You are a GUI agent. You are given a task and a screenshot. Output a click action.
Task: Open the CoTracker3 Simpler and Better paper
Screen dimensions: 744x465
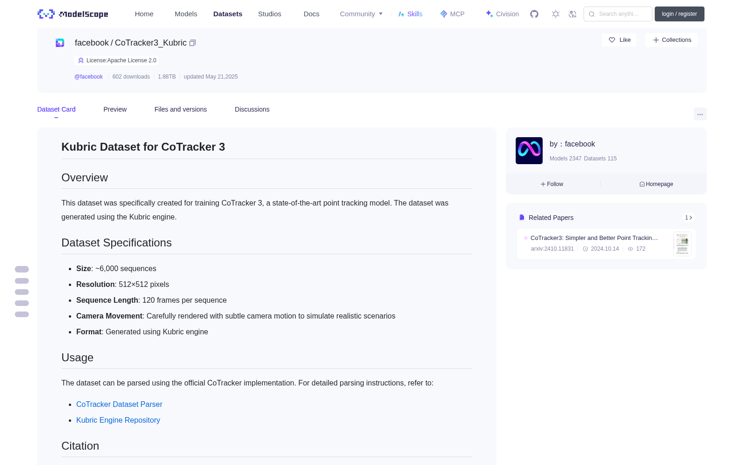pos(594,238)
